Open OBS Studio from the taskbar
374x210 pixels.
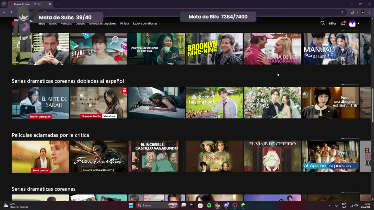pyautogui.click(x=235, y=205)
